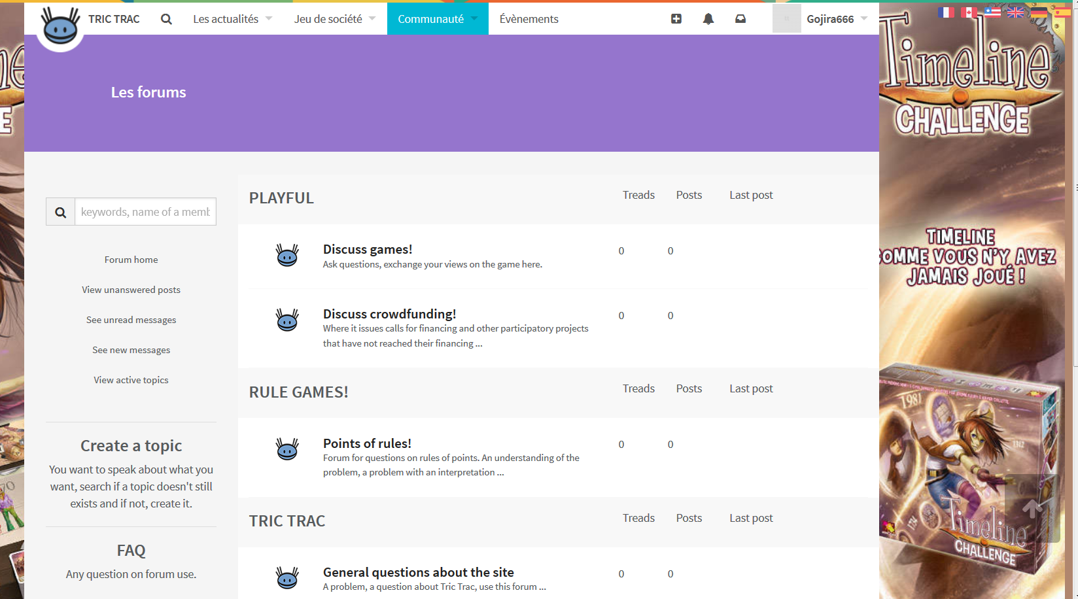Click the TRIC TRAC site name
The image size is (1078, 599).
coord(114,19)
